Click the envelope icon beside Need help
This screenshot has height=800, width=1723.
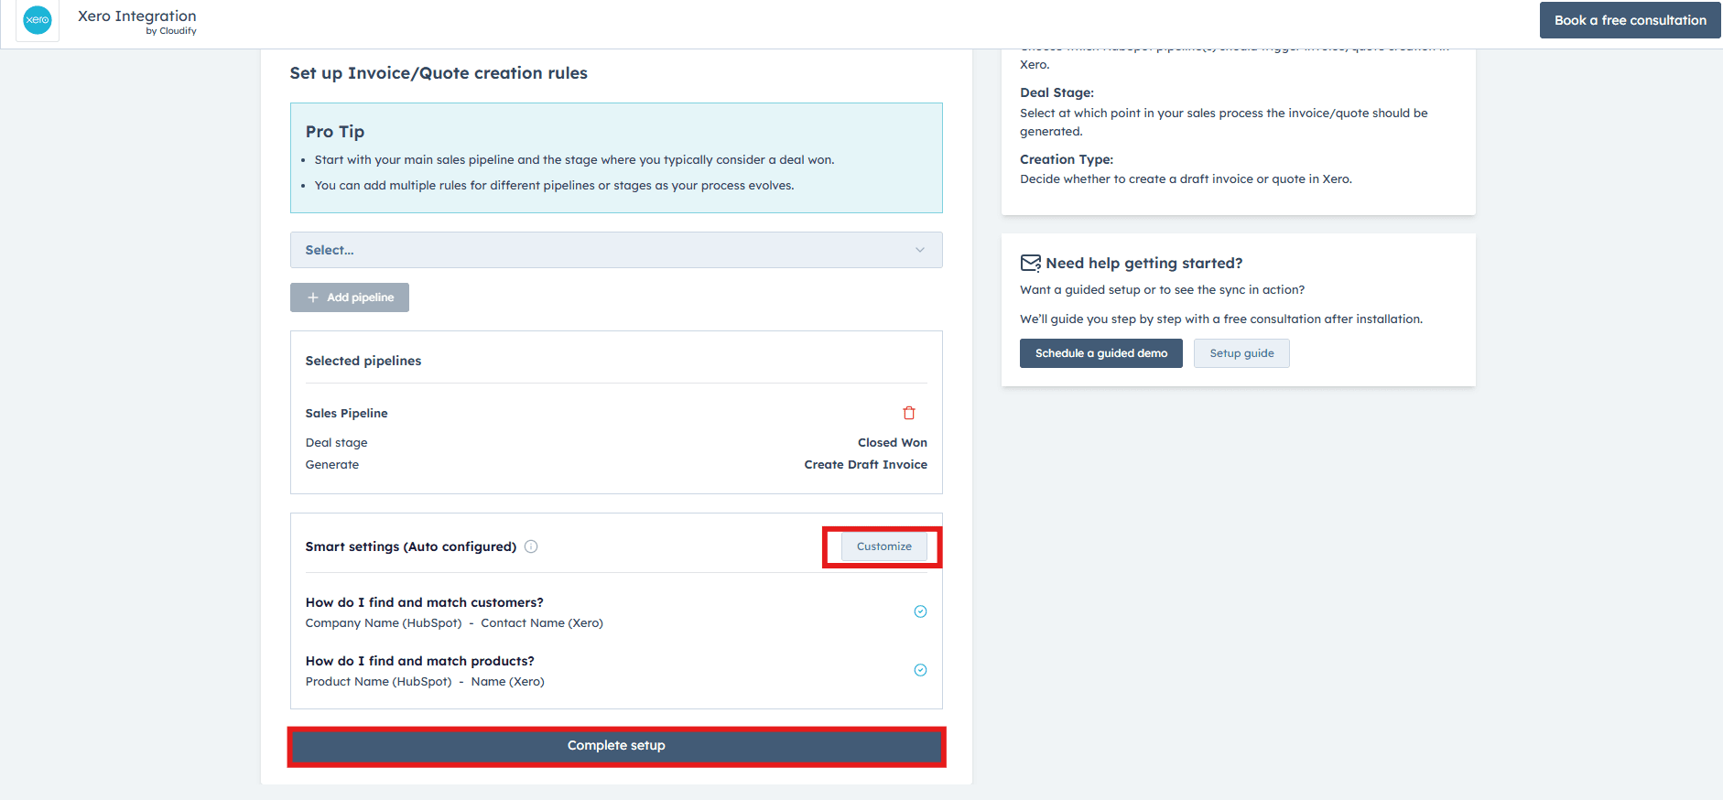(1030, 263)
